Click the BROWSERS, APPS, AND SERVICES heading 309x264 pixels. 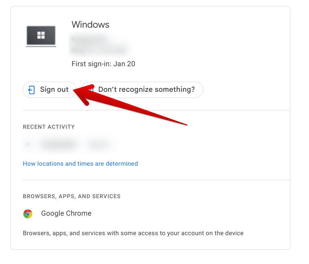pyautogui.click(x=71, y=196)
